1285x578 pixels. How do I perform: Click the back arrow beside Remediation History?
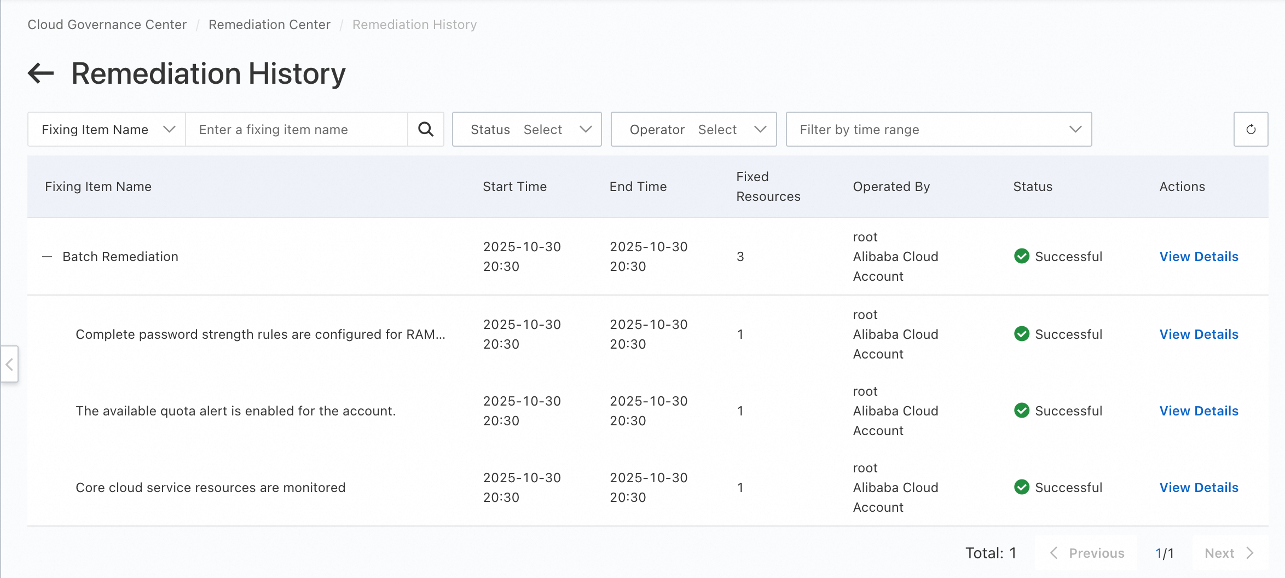[x=41, y=73]
